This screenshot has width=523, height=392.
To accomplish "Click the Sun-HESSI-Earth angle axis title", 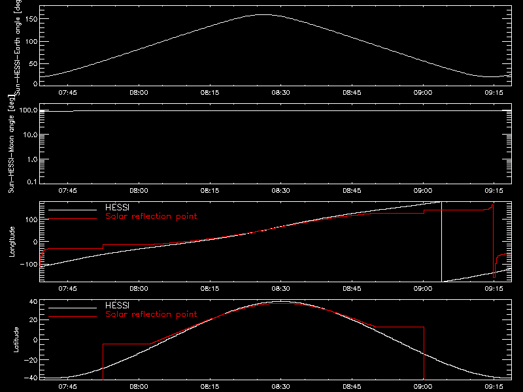I will click(x=18, y=47).
